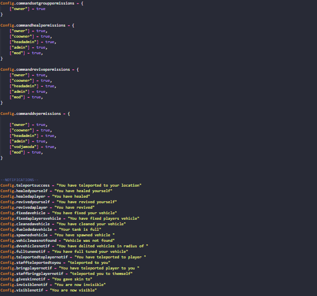The image size is (317, 296).
Task: Click the Config.teleportsuccess line
Action: (71, 185)
